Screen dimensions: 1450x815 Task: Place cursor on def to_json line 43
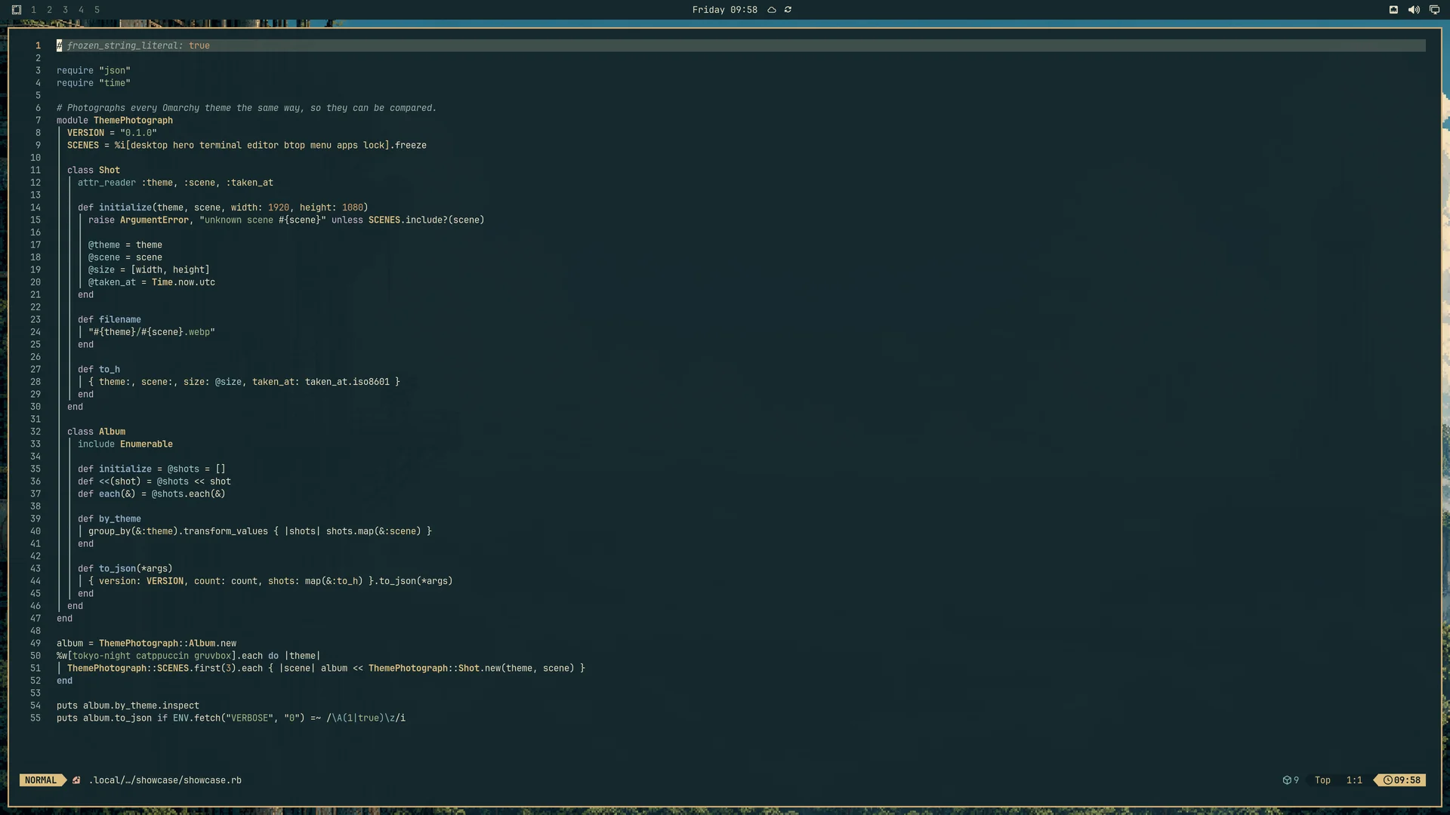(125, 569)
